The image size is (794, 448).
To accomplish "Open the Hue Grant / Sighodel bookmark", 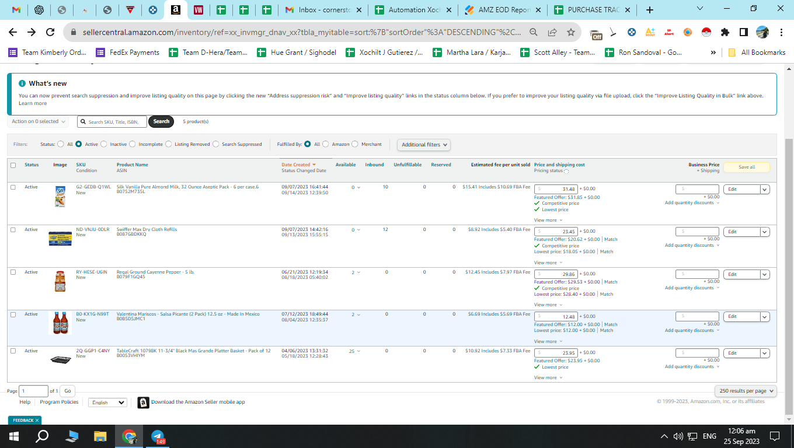I will [297, 52].
